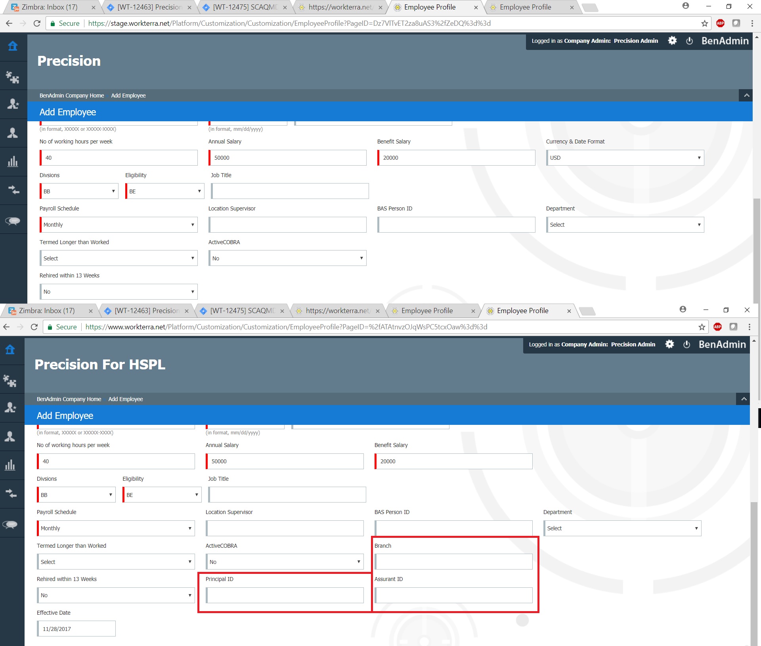Bookmark star in bottom window address bar
761x646 pixels.
point(702,327)
